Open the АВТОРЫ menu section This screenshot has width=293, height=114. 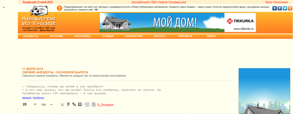160,36
